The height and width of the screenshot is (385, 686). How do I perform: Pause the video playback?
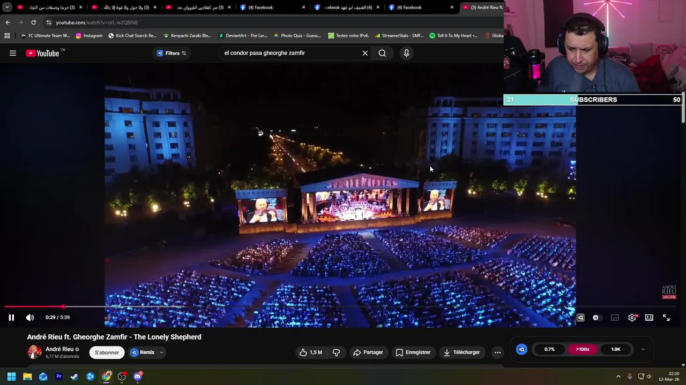click(11, 318)
